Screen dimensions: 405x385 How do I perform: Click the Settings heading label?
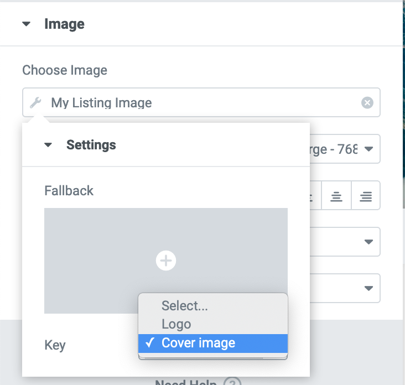91,145
